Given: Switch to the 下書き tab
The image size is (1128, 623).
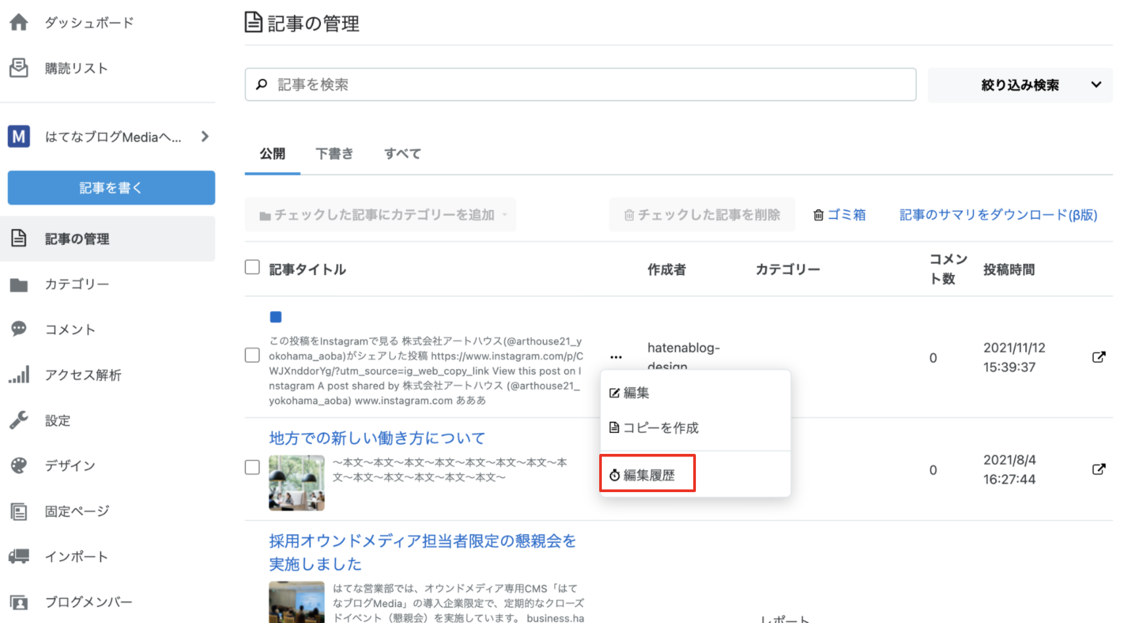Looking at the screenshot, I should point(334,153).
